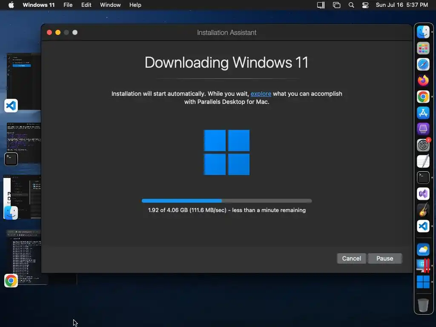Close the Installation Assistant window
Screen dimensions: 436x327
coord(49,32)
